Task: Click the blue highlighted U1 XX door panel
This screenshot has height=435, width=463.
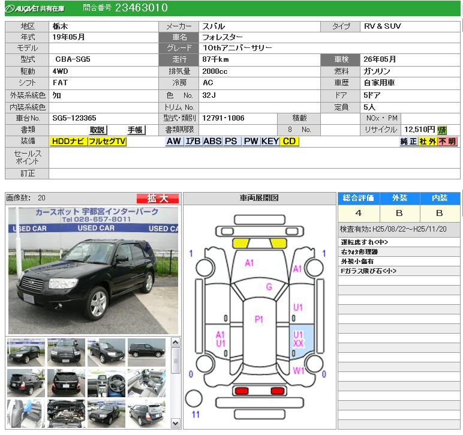Action: (x=299, y=340)
